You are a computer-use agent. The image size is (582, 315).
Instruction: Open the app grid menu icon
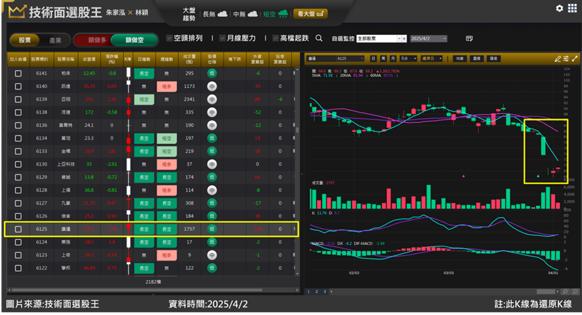coord(573,8)
